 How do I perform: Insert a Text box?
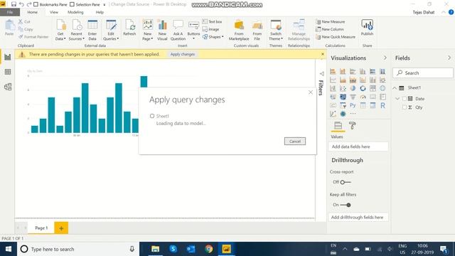[x=212, y=22]
